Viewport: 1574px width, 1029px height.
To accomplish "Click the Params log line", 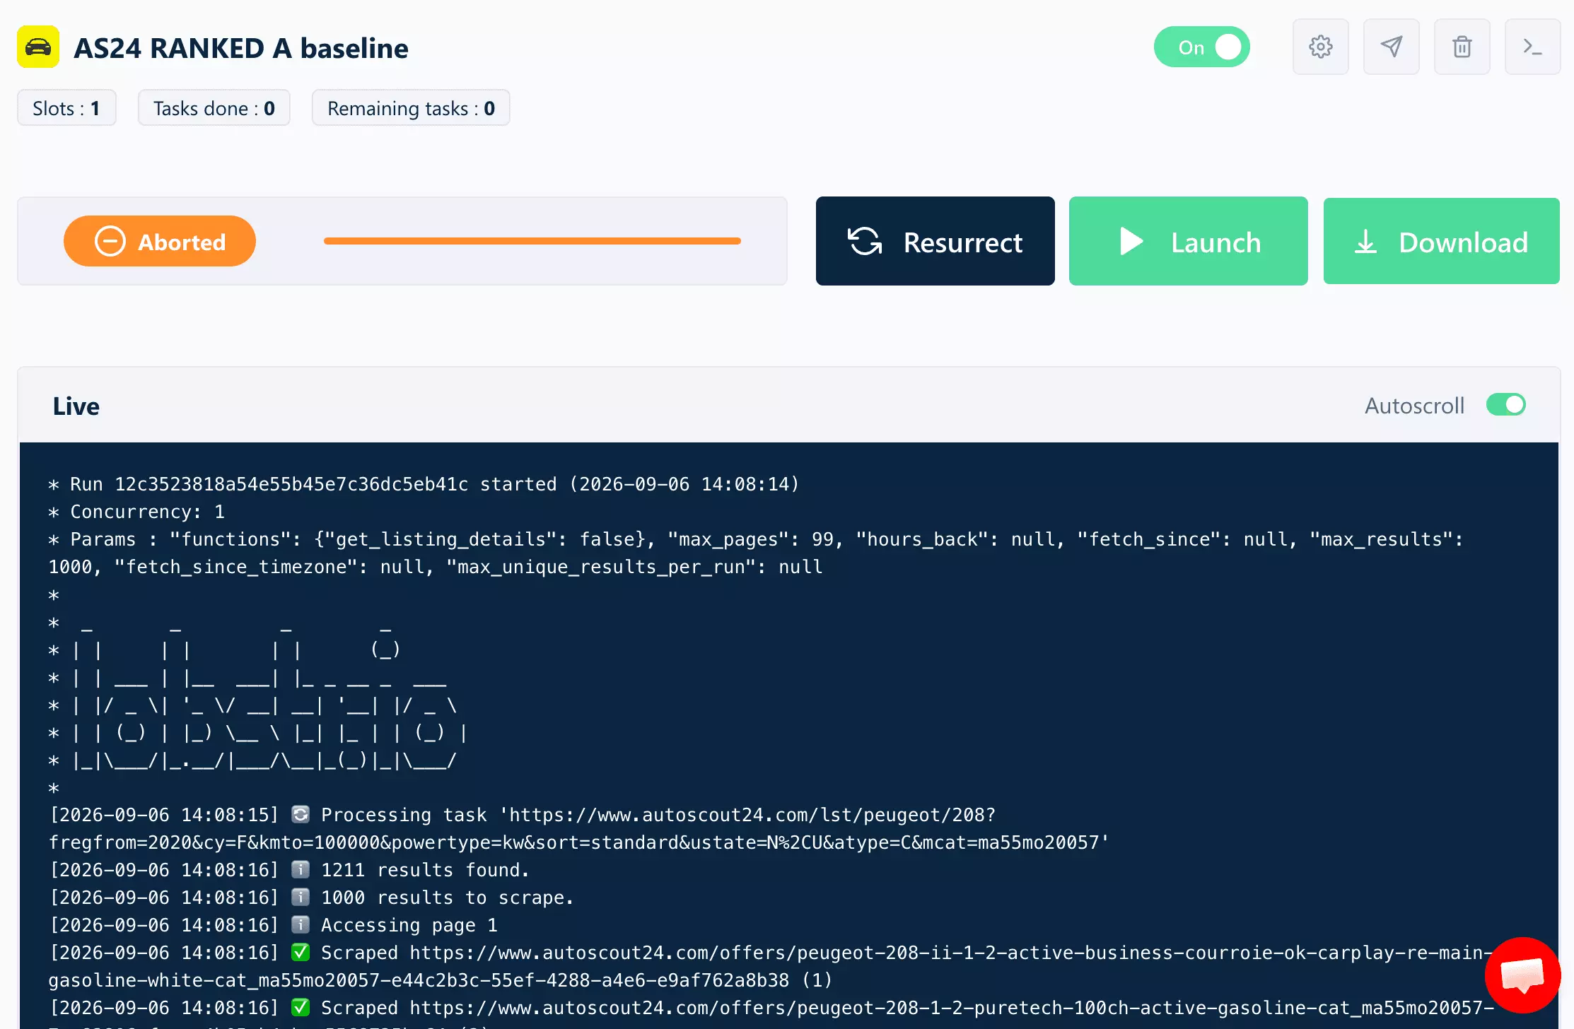I will coord(756,553).
